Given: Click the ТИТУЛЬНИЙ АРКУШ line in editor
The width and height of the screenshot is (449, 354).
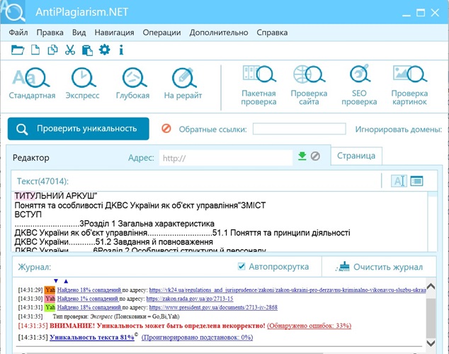Looking at the screenshot, I should pos(56,196).
